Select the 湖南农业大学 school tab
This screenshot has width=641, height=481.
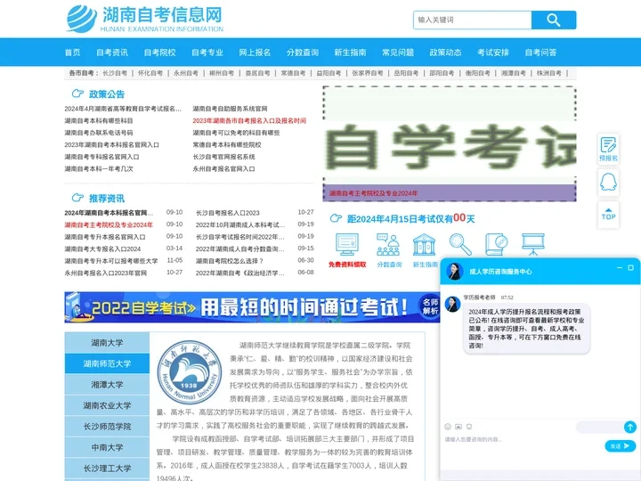[x=107, y=405]
